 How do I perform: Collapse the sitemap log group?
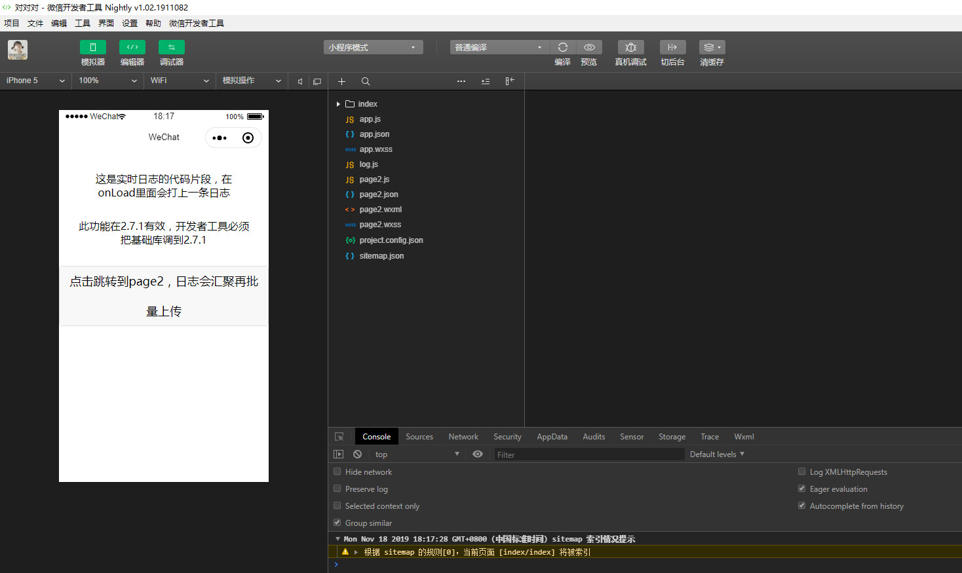pyautogui.click(x=338, y=539)
